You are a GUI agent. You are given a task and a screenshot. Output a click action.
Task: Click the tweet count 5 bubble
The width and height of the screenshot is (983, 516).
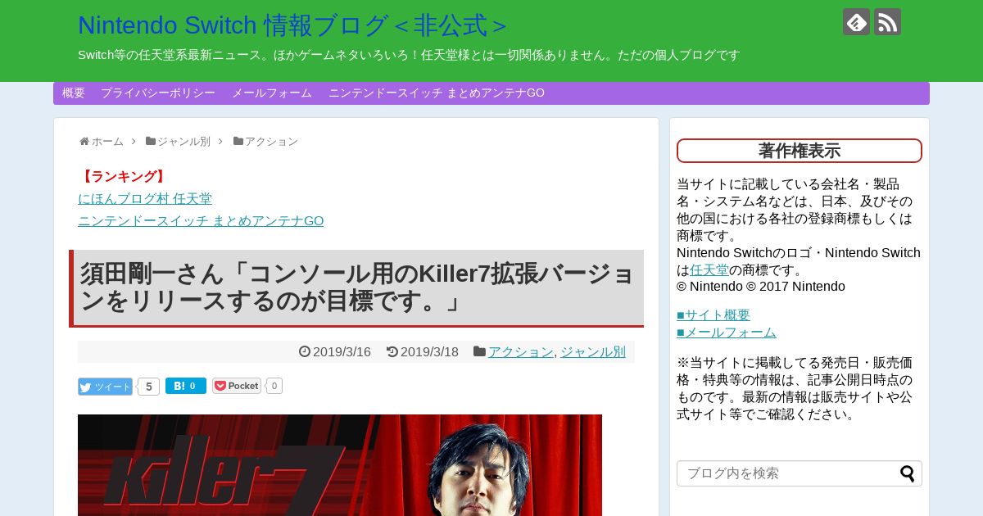click(148, 387)
